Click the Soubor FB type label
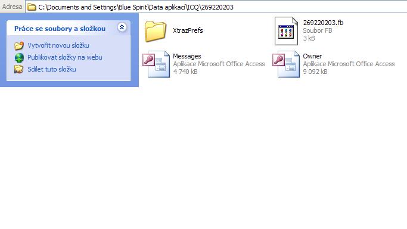Image resolution: width=407 pixels, height=229 pixels. 318,30
